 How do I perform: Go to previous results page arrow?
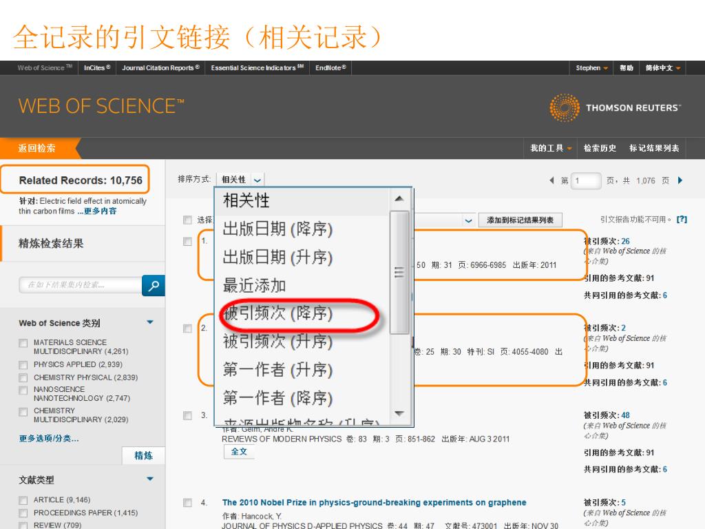click(x=551, y=180)
